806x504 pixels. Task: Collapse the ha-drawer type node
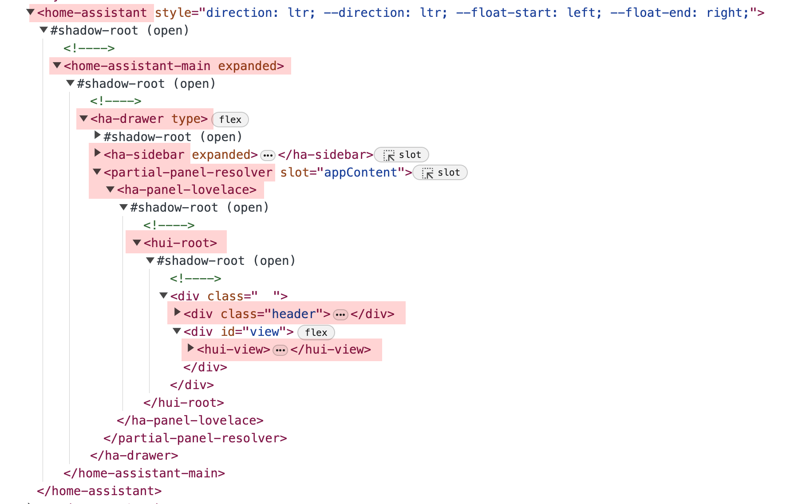pyautogui.click(x=83, y=118)
